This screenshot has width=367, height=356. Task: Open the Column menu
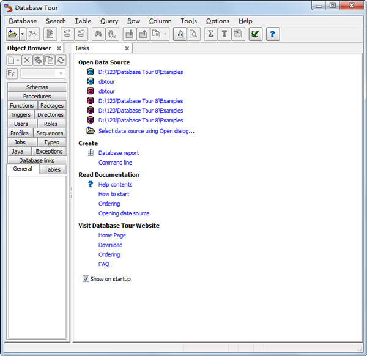[160, 21]
